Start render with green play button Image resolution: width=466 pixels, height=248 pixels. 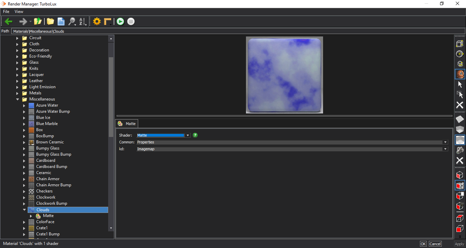click(120, 21)
